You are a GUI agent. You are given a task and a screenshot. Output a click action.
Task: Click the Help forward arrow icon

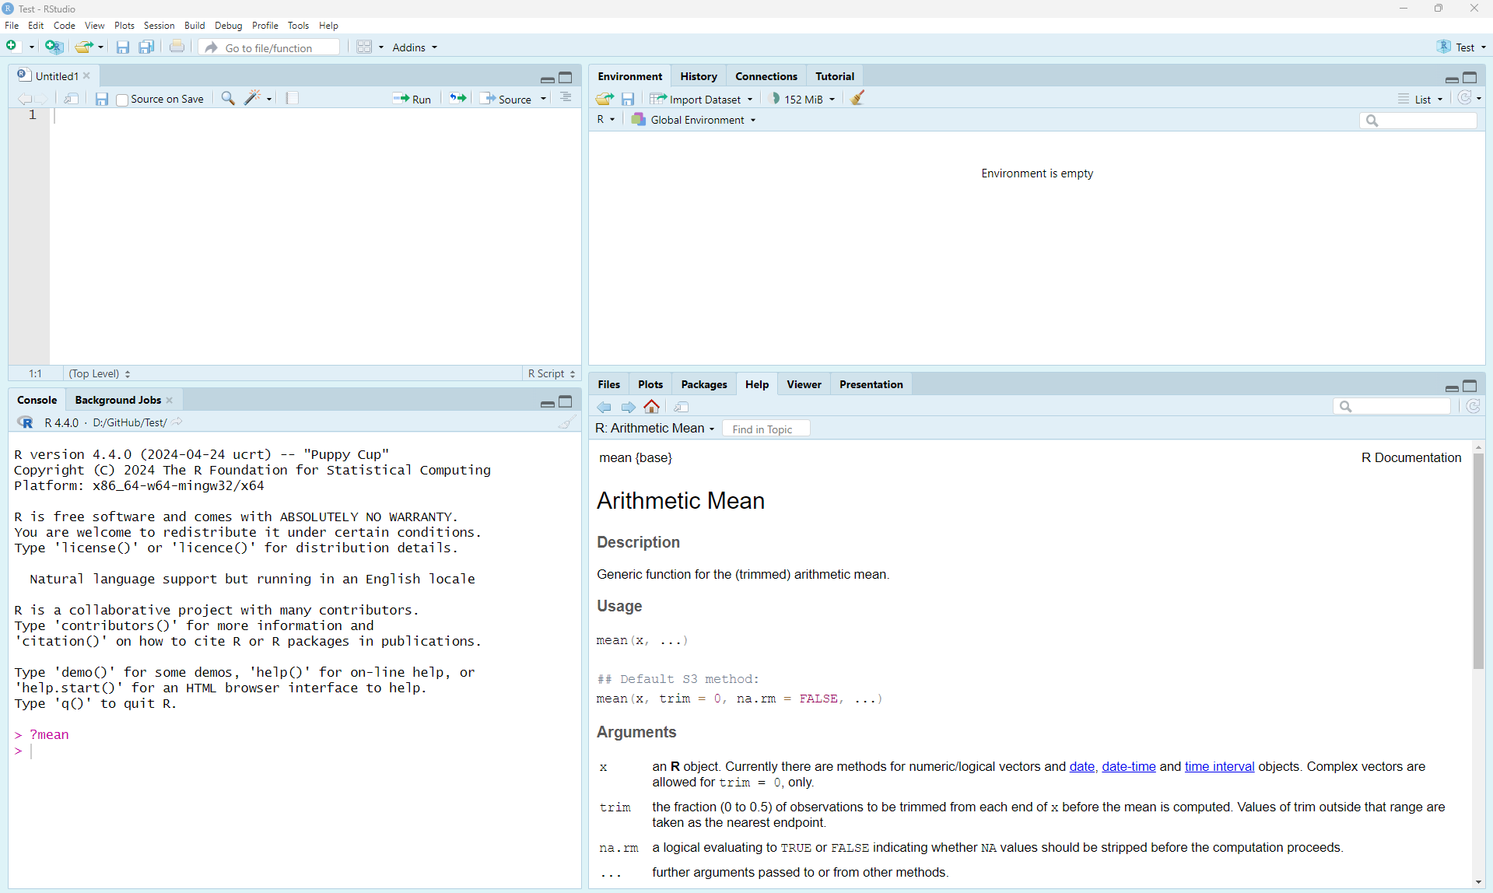(x=629, y=407)
